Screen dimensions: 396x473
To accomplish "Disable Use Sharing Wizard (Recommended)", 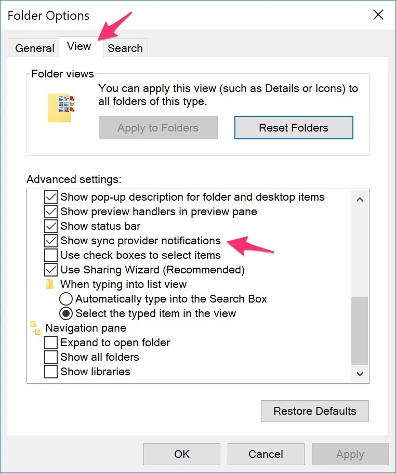I will [51, 270].
